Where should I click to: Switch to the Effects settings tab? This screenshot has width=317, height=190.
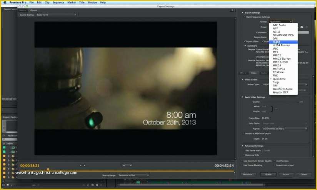pyautogui.click(x=243, y=73)
